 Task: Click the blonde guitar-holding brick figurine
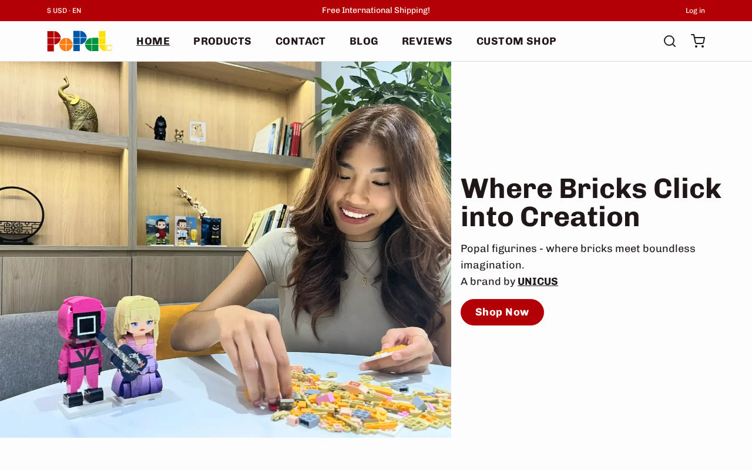[x=136, y=347]
